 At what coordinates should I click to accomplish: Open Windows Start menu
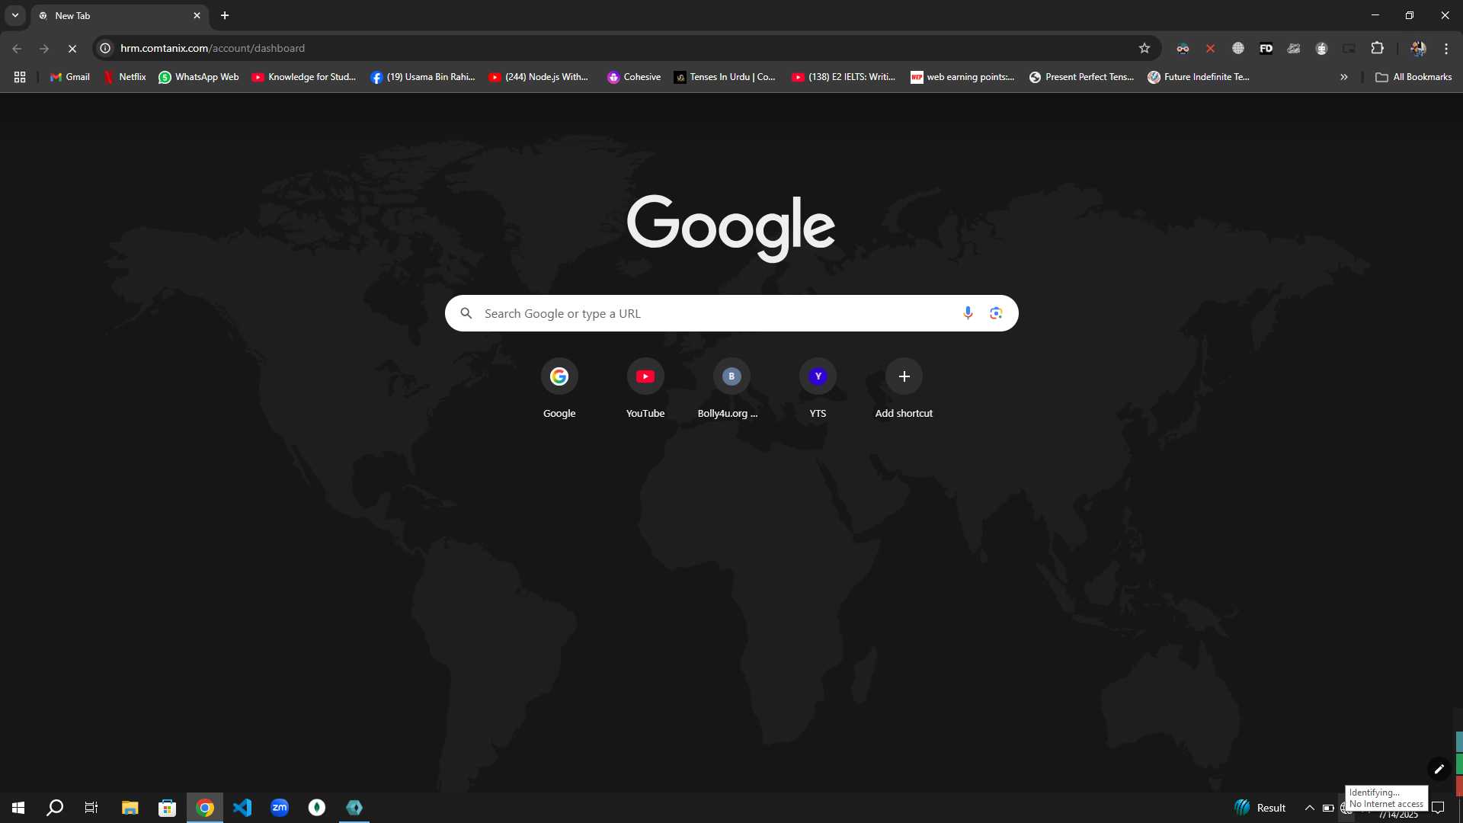click(18, 808)
